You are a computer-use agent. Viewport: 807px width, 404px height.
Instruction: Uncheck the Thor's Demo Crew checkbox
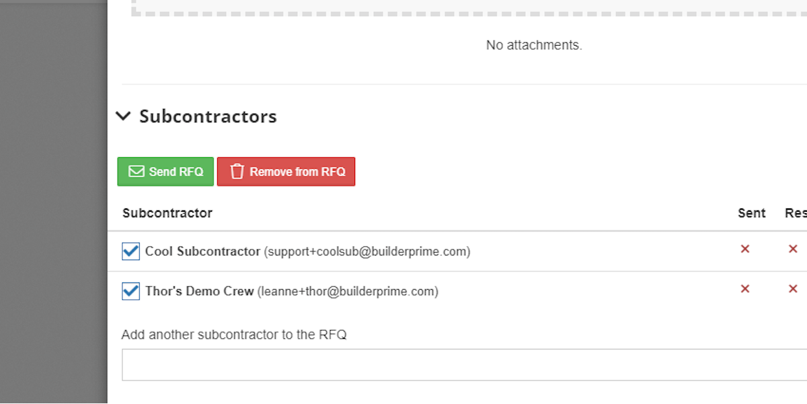(x=130, y=291)
